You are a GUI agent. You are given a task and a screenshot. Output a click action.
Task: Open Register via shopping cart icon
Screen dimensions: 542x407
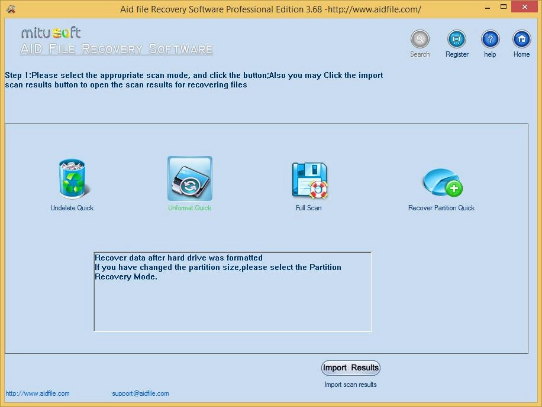coord(457,38)
